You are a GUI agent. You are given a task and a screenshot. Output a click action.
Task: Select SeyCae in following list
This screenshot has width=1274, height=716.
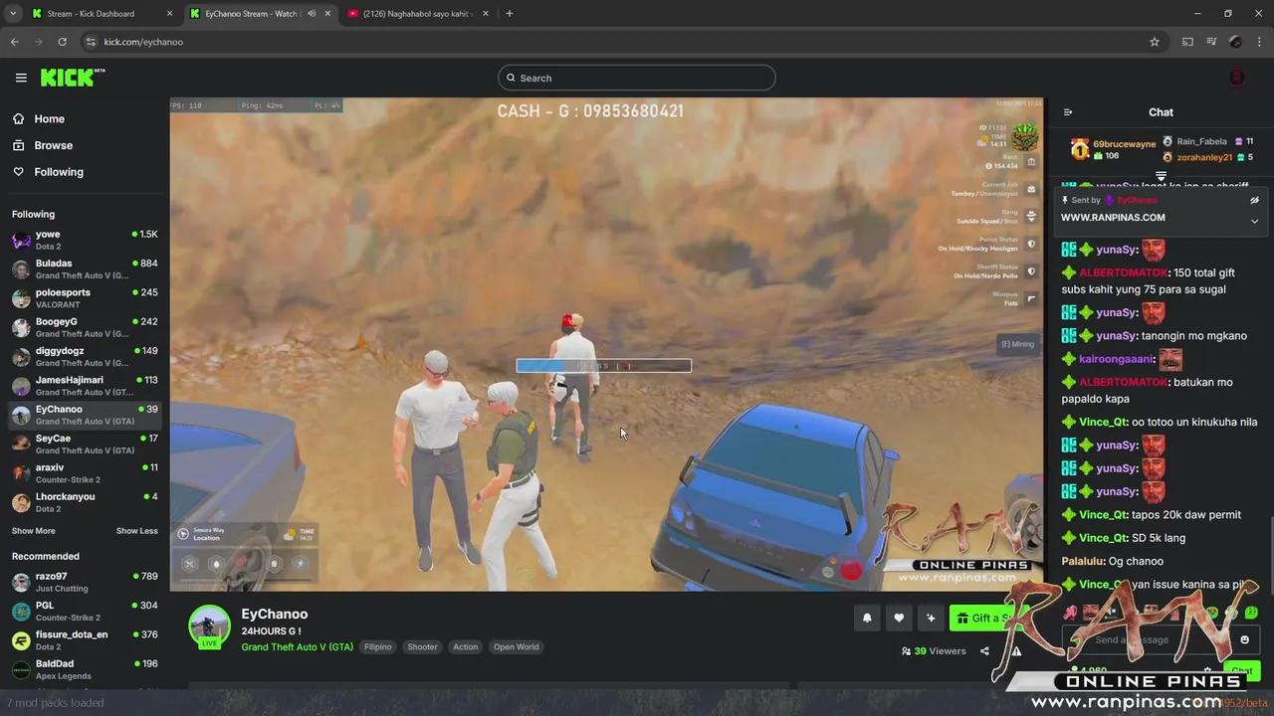coord(85,444)
